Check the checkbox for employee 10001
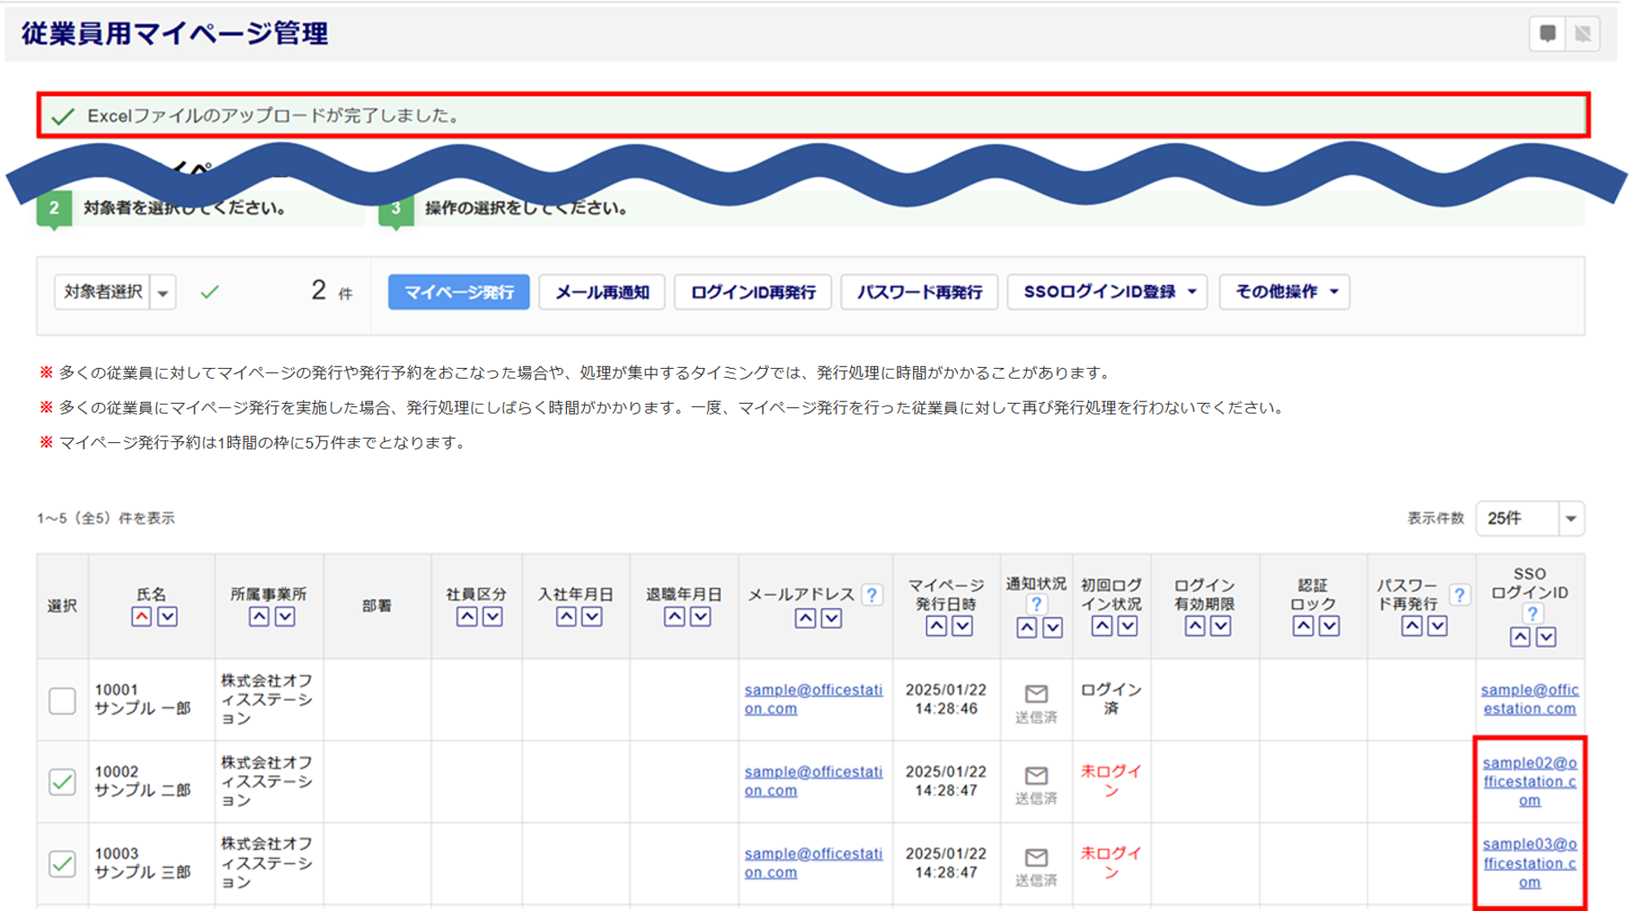The height and width of the screenshot is (911, 1629). coord(63,700)
